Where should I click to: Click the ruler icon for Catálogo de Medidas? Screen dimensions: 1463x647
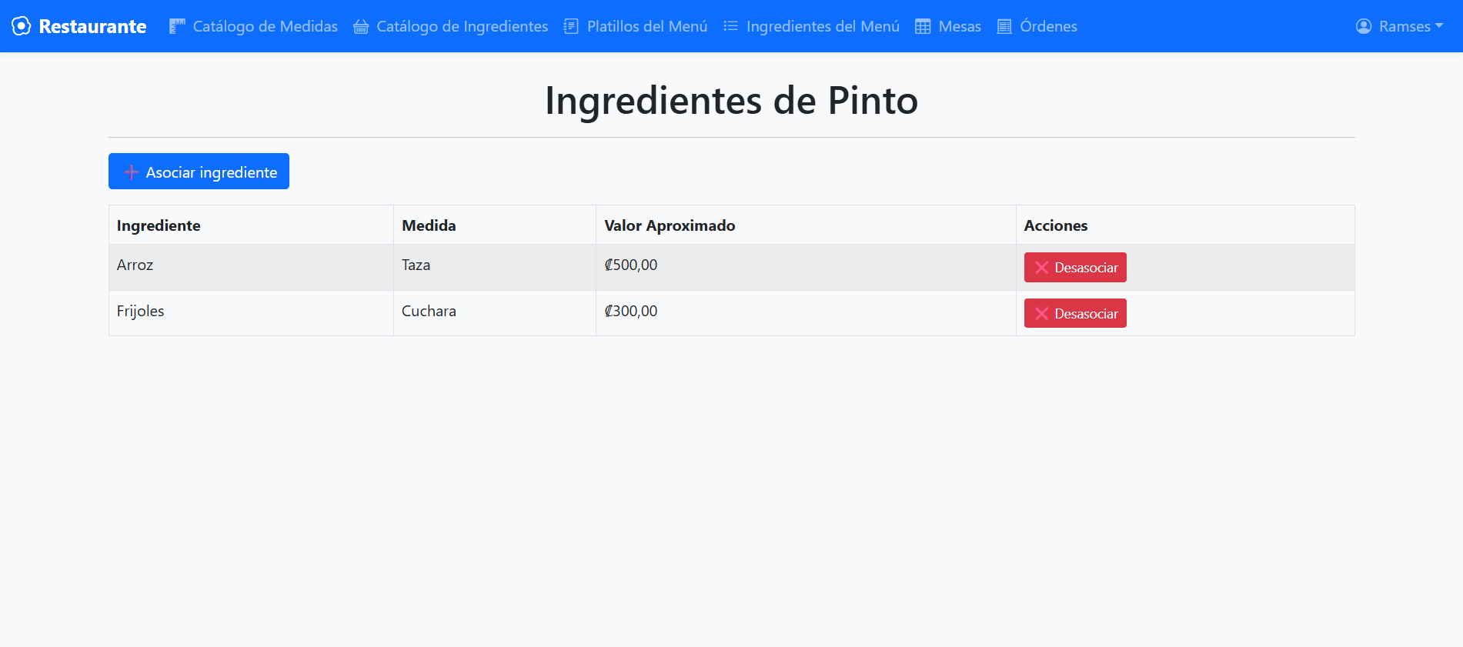(177, 26)
